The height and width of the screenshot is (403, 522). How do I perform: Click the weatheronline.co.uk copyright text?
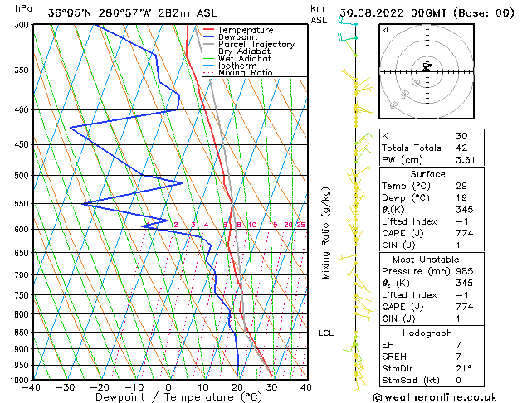point(435,397)
